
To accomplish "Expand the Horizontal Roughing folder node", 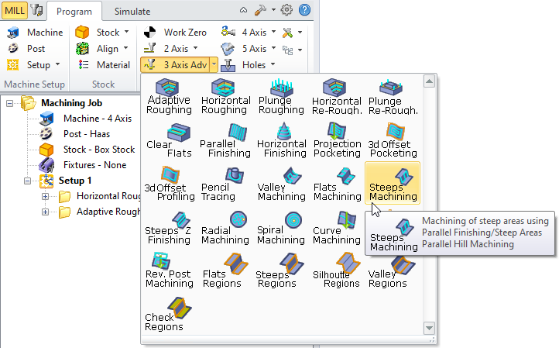I will point(45,196).
